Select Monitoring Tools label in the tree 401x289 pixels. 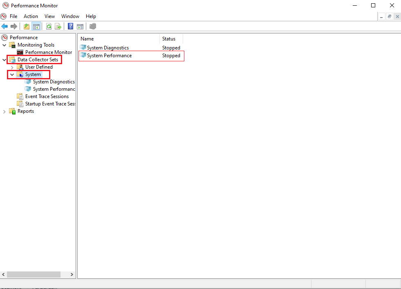tap(36, 45)
